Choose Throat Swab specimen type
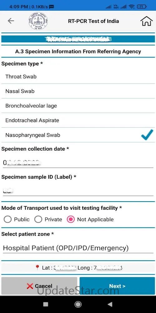 (x=78, y=76)
